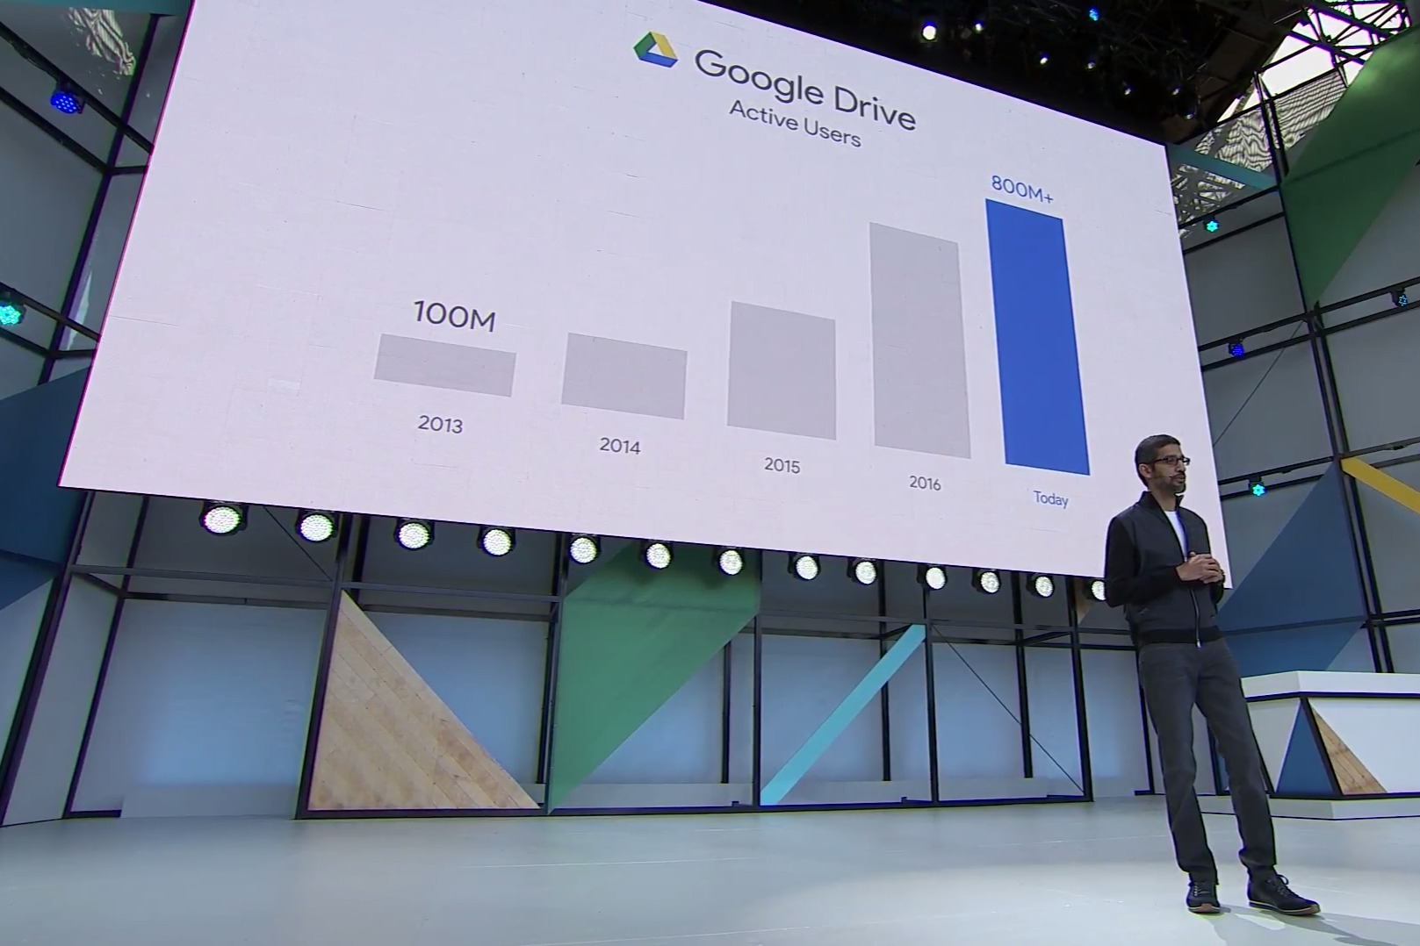This screenshot has width=1420, height=946.
Task: Click the "2014" axis label
Action: pos(620,446)
